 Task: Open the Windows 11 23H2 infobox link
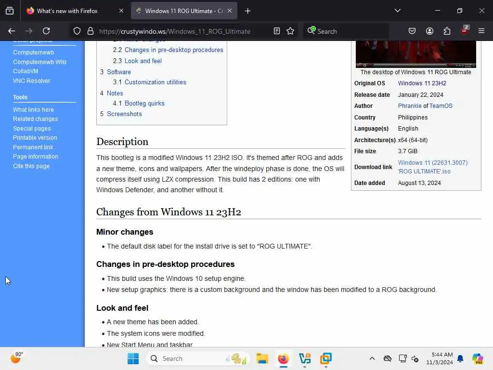click(x=422, y=83)
